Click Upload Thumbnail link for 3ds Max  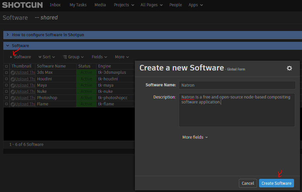[x=25, y=72]
